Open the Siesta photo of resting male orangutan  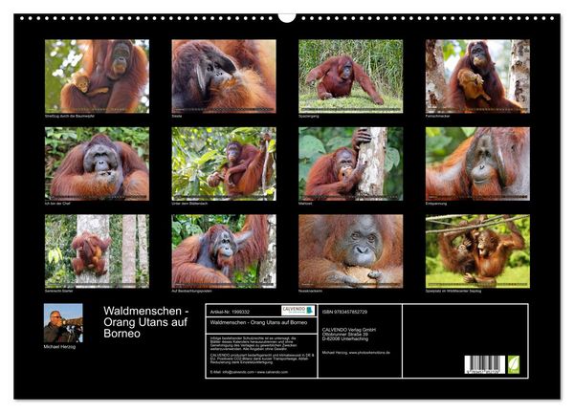point(224,76)
